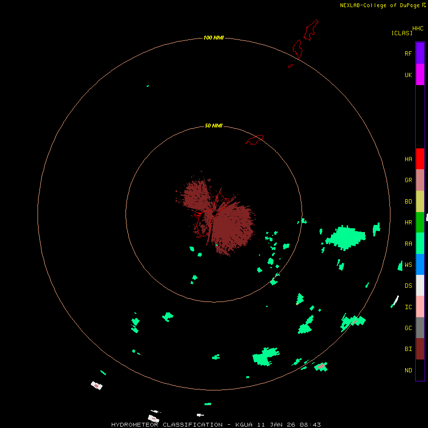Click the BD legend label
Image resolution: width=428 pixels, height=428 pixels.
tap(408, 202)
